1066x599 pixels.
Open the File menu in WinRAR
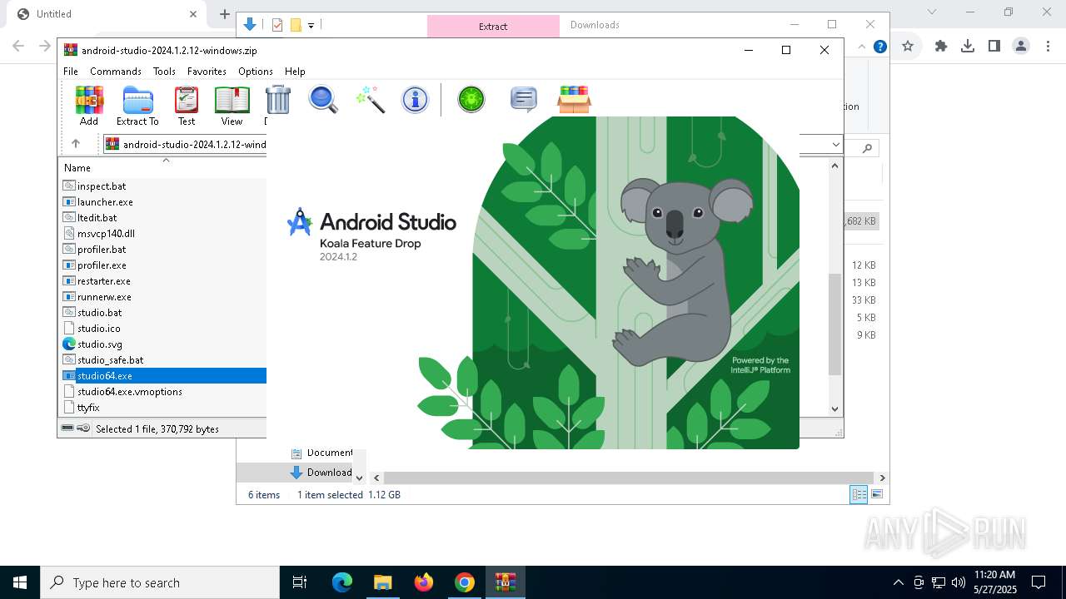click(71, 72)
